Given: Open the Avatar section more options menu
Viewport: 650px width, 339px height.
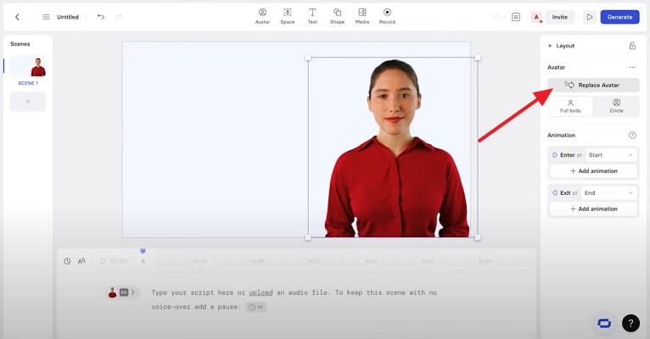Looking at the screenshot, I should (632, 67).
